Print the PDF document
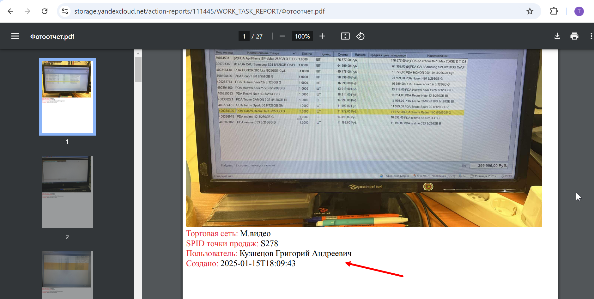This screenshot has width=594, height=299. point(574,36)
